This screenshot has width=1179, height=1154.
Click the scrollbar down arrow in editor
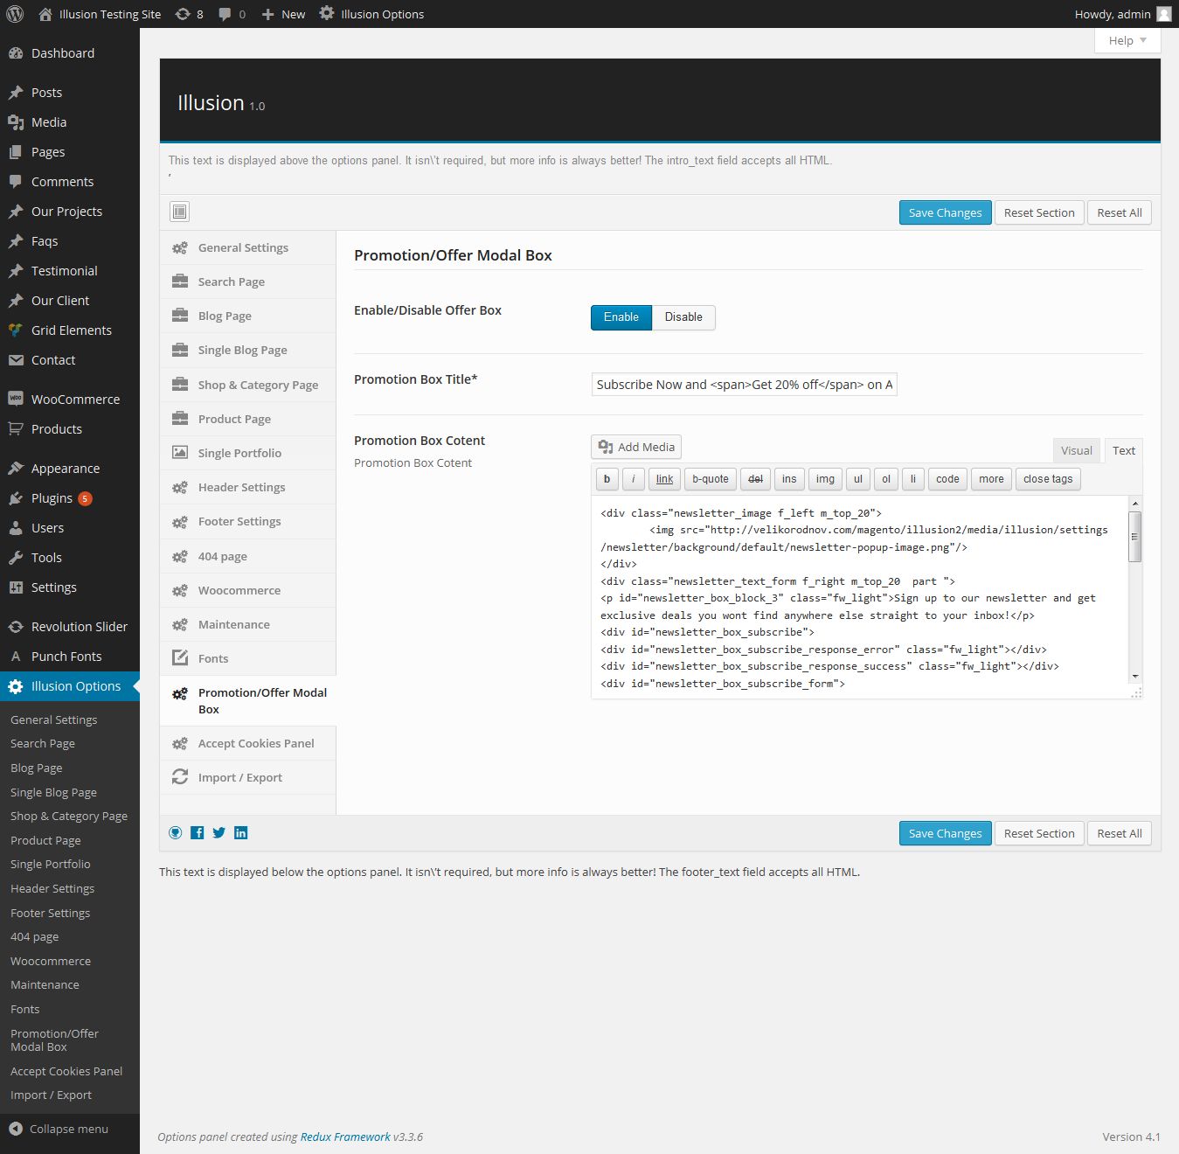tap(1135, 676)
